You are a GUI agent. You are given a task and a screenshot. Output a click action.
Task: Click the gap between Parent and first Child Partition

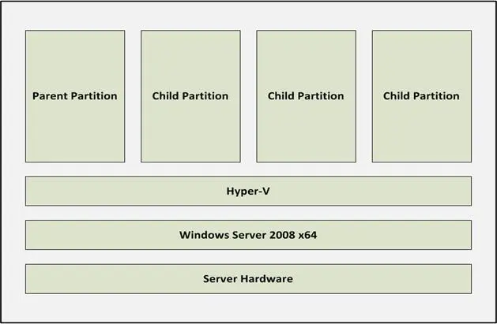coord(133,96)
